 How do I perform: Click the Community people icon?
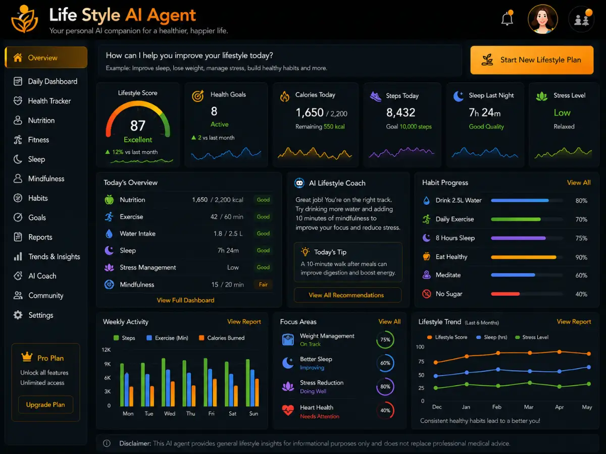[18, 296]
